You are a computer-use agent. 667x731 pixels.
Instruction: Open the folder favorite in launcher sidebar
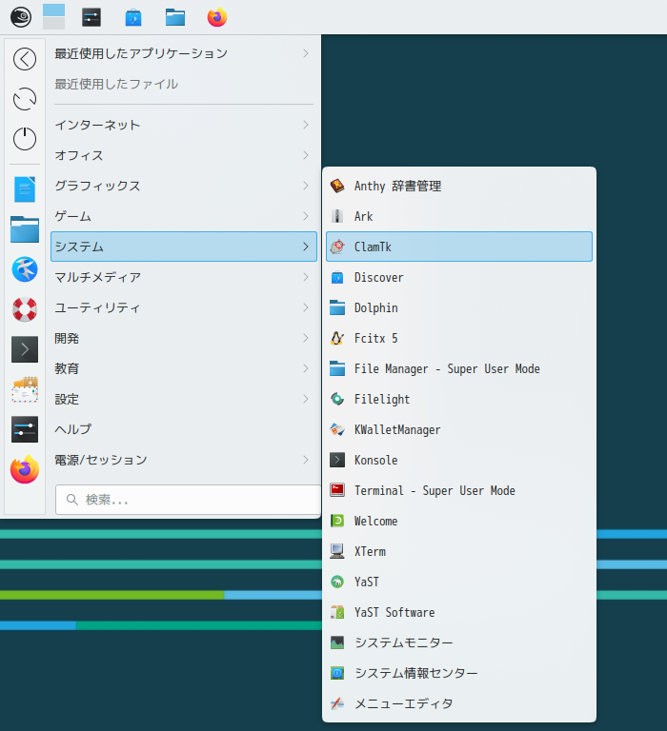point(25,228)
